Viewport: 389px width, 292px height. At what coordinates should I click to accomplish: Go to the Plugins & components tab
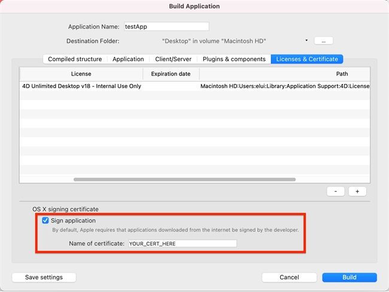[234, 59]
